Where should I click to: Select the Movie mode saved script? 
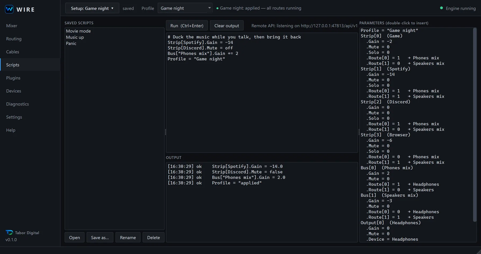point(114,31)
